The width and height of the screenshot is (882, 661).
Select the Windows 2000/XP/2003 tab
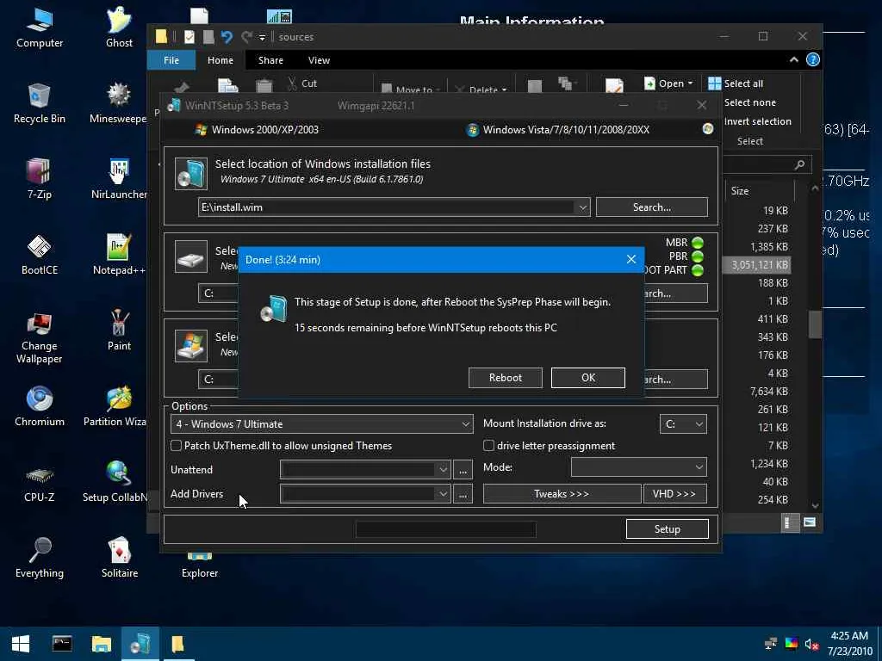(257, 130)
